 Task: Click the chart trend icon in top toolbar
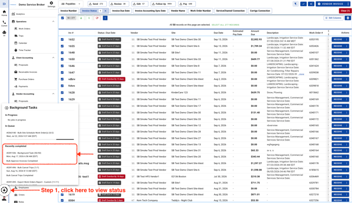(x=303, y=4)
